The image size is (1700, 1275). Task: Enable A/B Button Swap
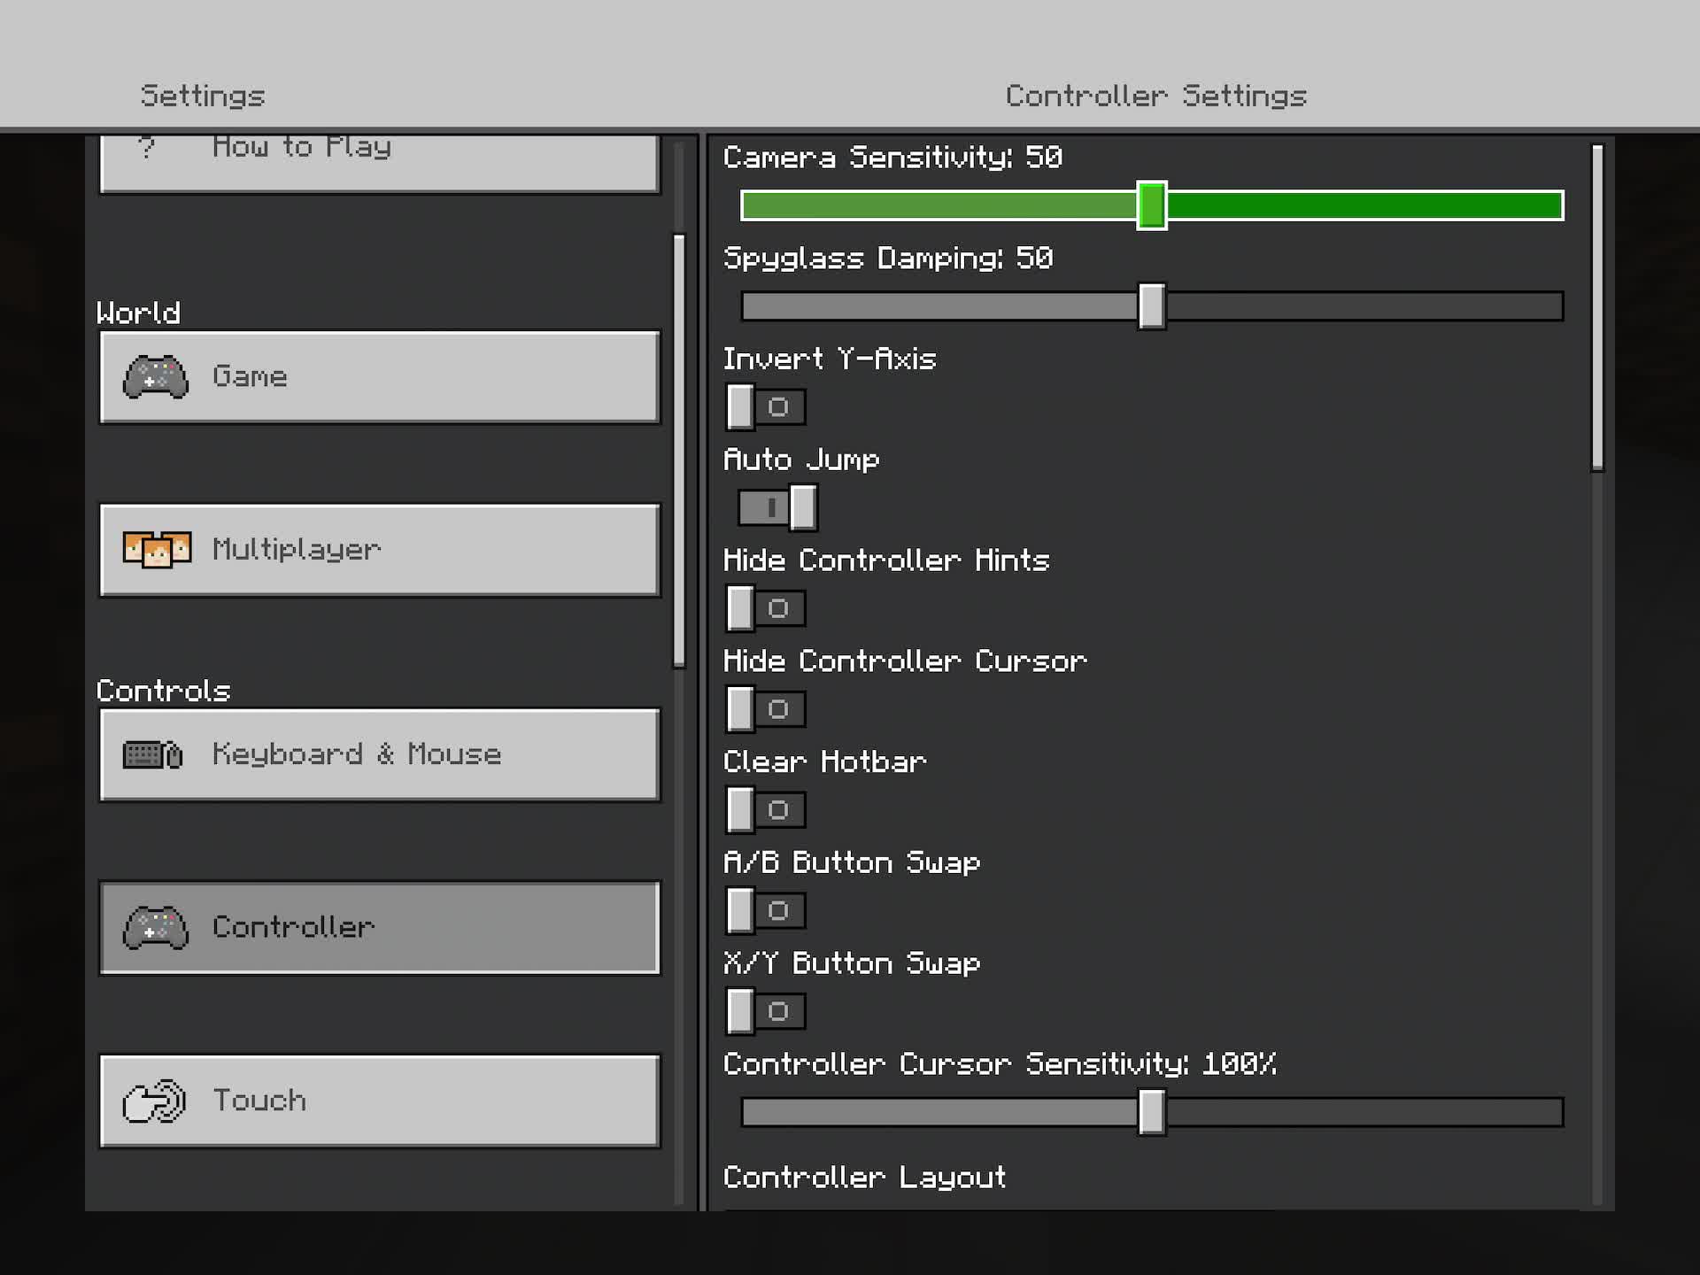[766, 910]
